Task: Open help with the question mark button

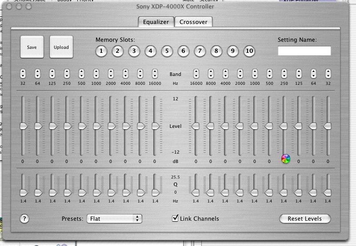Action: [24, 219]
